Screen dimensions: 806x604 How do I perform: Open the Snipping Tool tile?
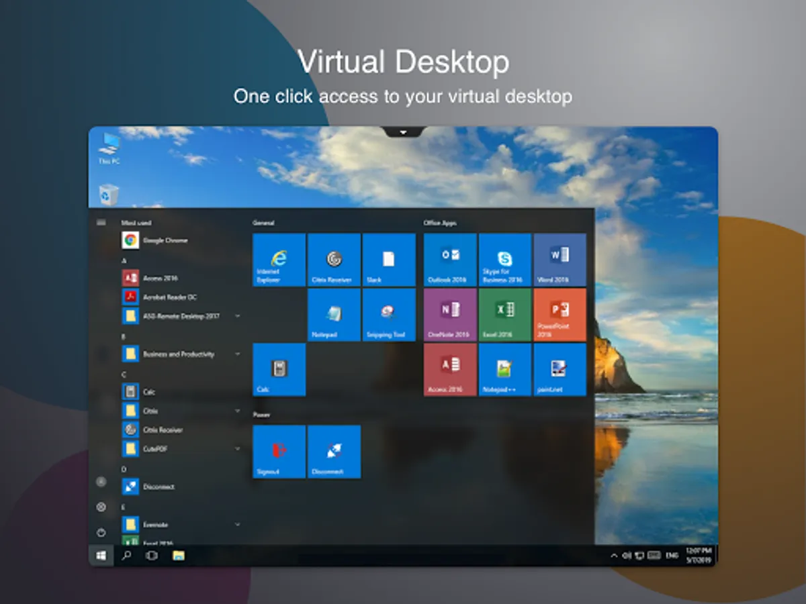click(x=389, y=315)
